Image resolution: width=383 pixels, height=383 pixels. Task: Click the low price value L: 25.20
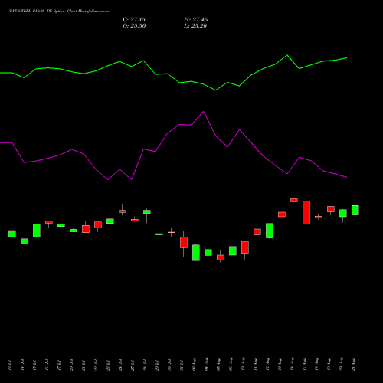pyautogui.click(x=195, y=26)
